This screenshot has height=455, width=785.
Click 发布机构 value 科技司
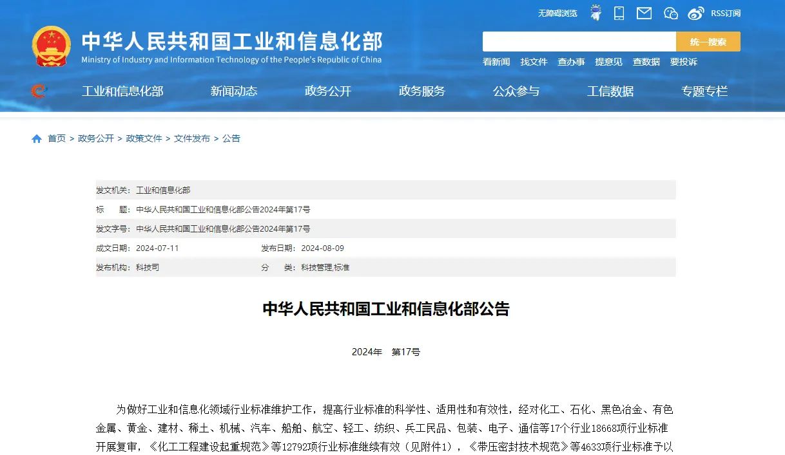point(148,268)
